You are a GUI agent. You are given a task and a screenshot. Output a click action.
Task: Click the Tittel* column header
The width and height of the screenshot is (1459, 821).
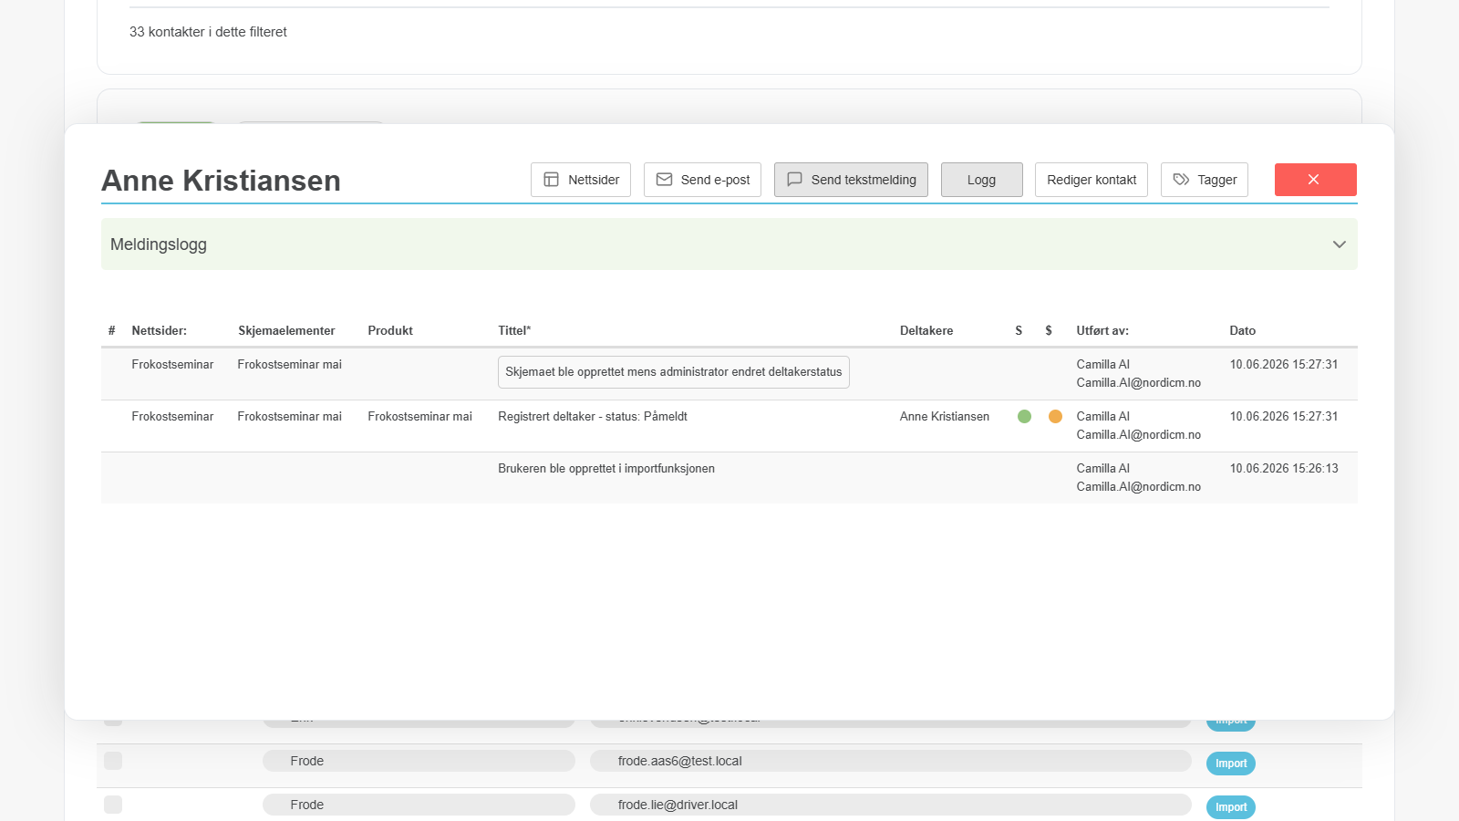[514, 331]
